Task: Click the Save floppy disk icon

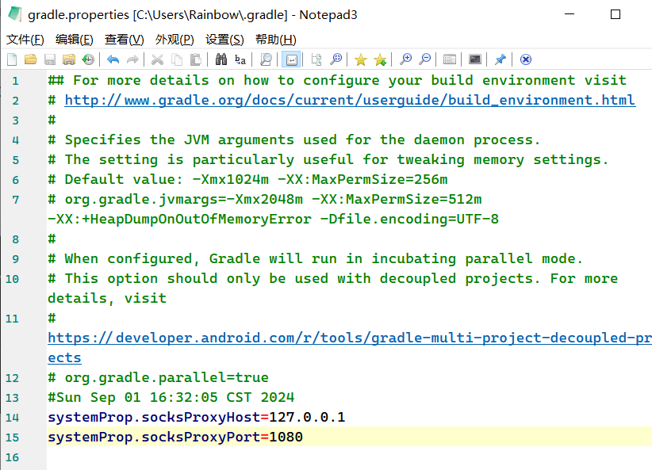Action: pyautogui.click(x=50, y=59)
